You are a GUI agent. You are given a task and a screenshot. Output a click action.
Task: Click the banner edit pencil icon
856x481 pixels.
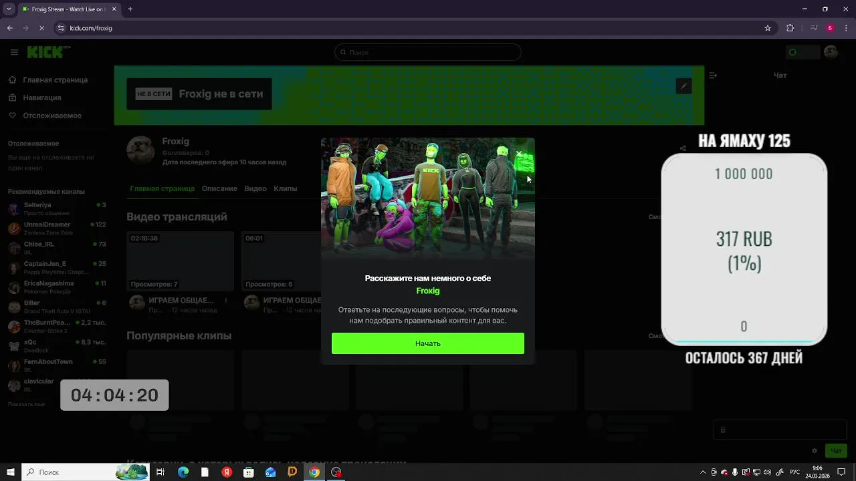tap(683, 86)
